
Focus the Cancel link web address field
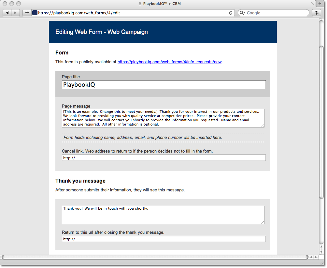tap(163, 158)
